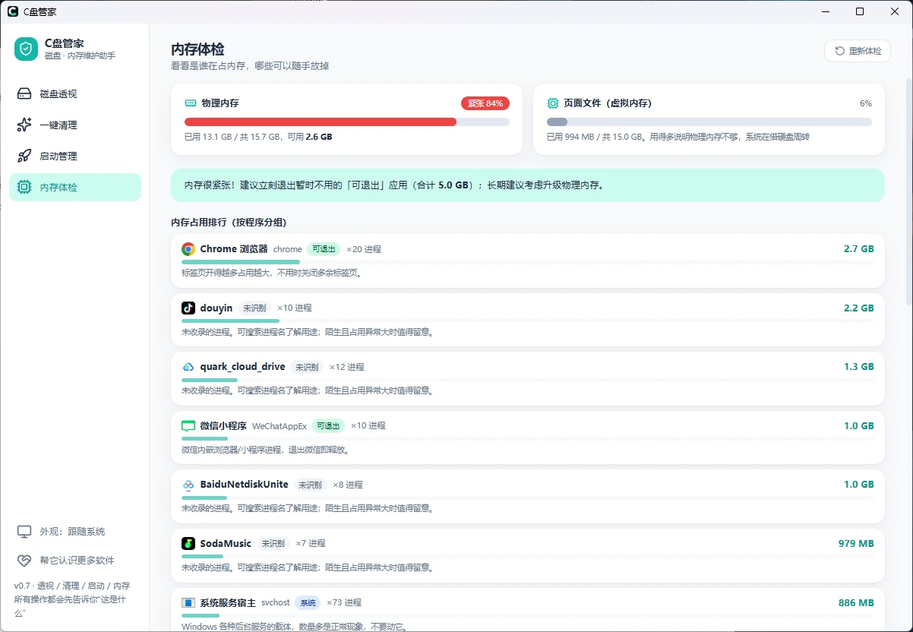Viewport: 913px width, 632px height.
Task: Click the SodaMusic name text
Action: pyautogui.click(x=226, y=544)
